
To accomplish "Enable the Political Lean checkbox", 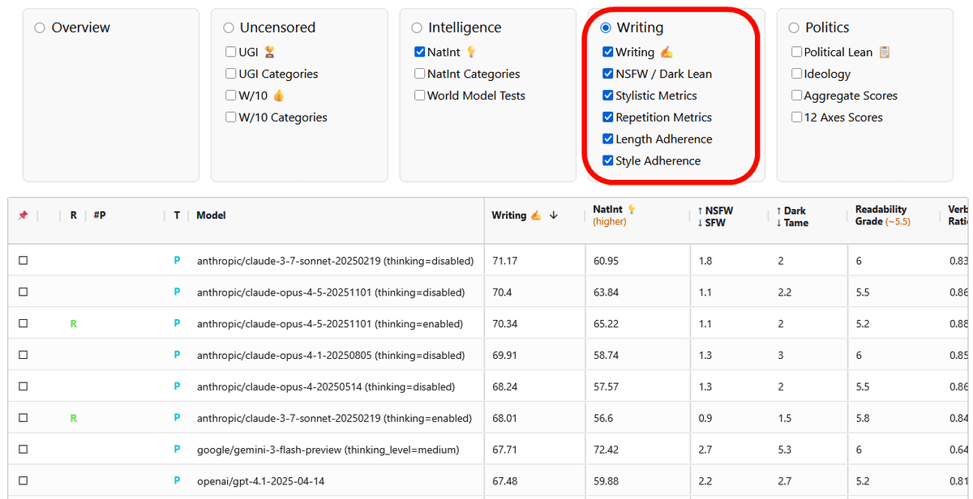I will (x=797, y=52).
